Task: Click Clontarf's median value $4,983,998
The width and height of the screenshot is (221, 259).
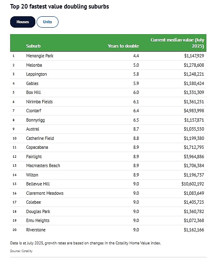Action: [194, 111]
